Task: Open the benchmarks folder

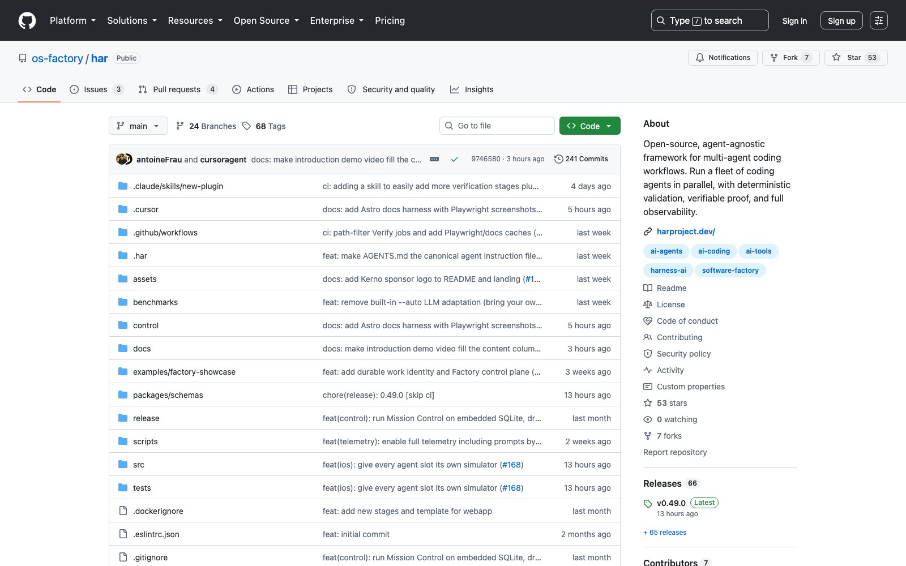Action: coord(155,302)
